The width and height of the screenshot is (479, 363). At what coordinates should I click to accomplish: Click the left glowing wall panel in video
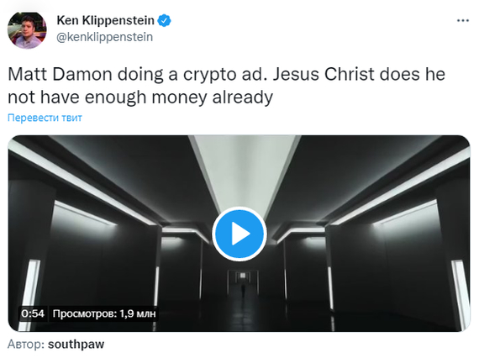[29, 295]
